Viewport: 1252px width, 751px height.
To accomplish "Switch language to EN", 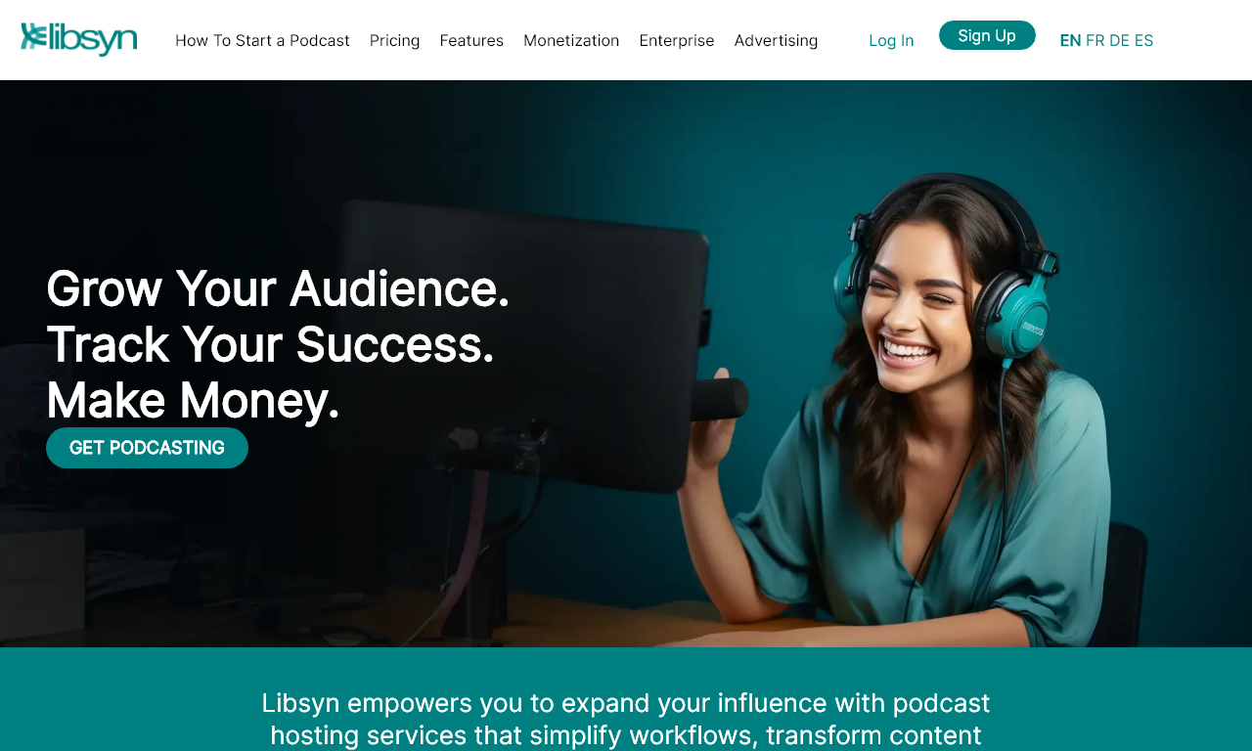I will (x=1070, y=40).
